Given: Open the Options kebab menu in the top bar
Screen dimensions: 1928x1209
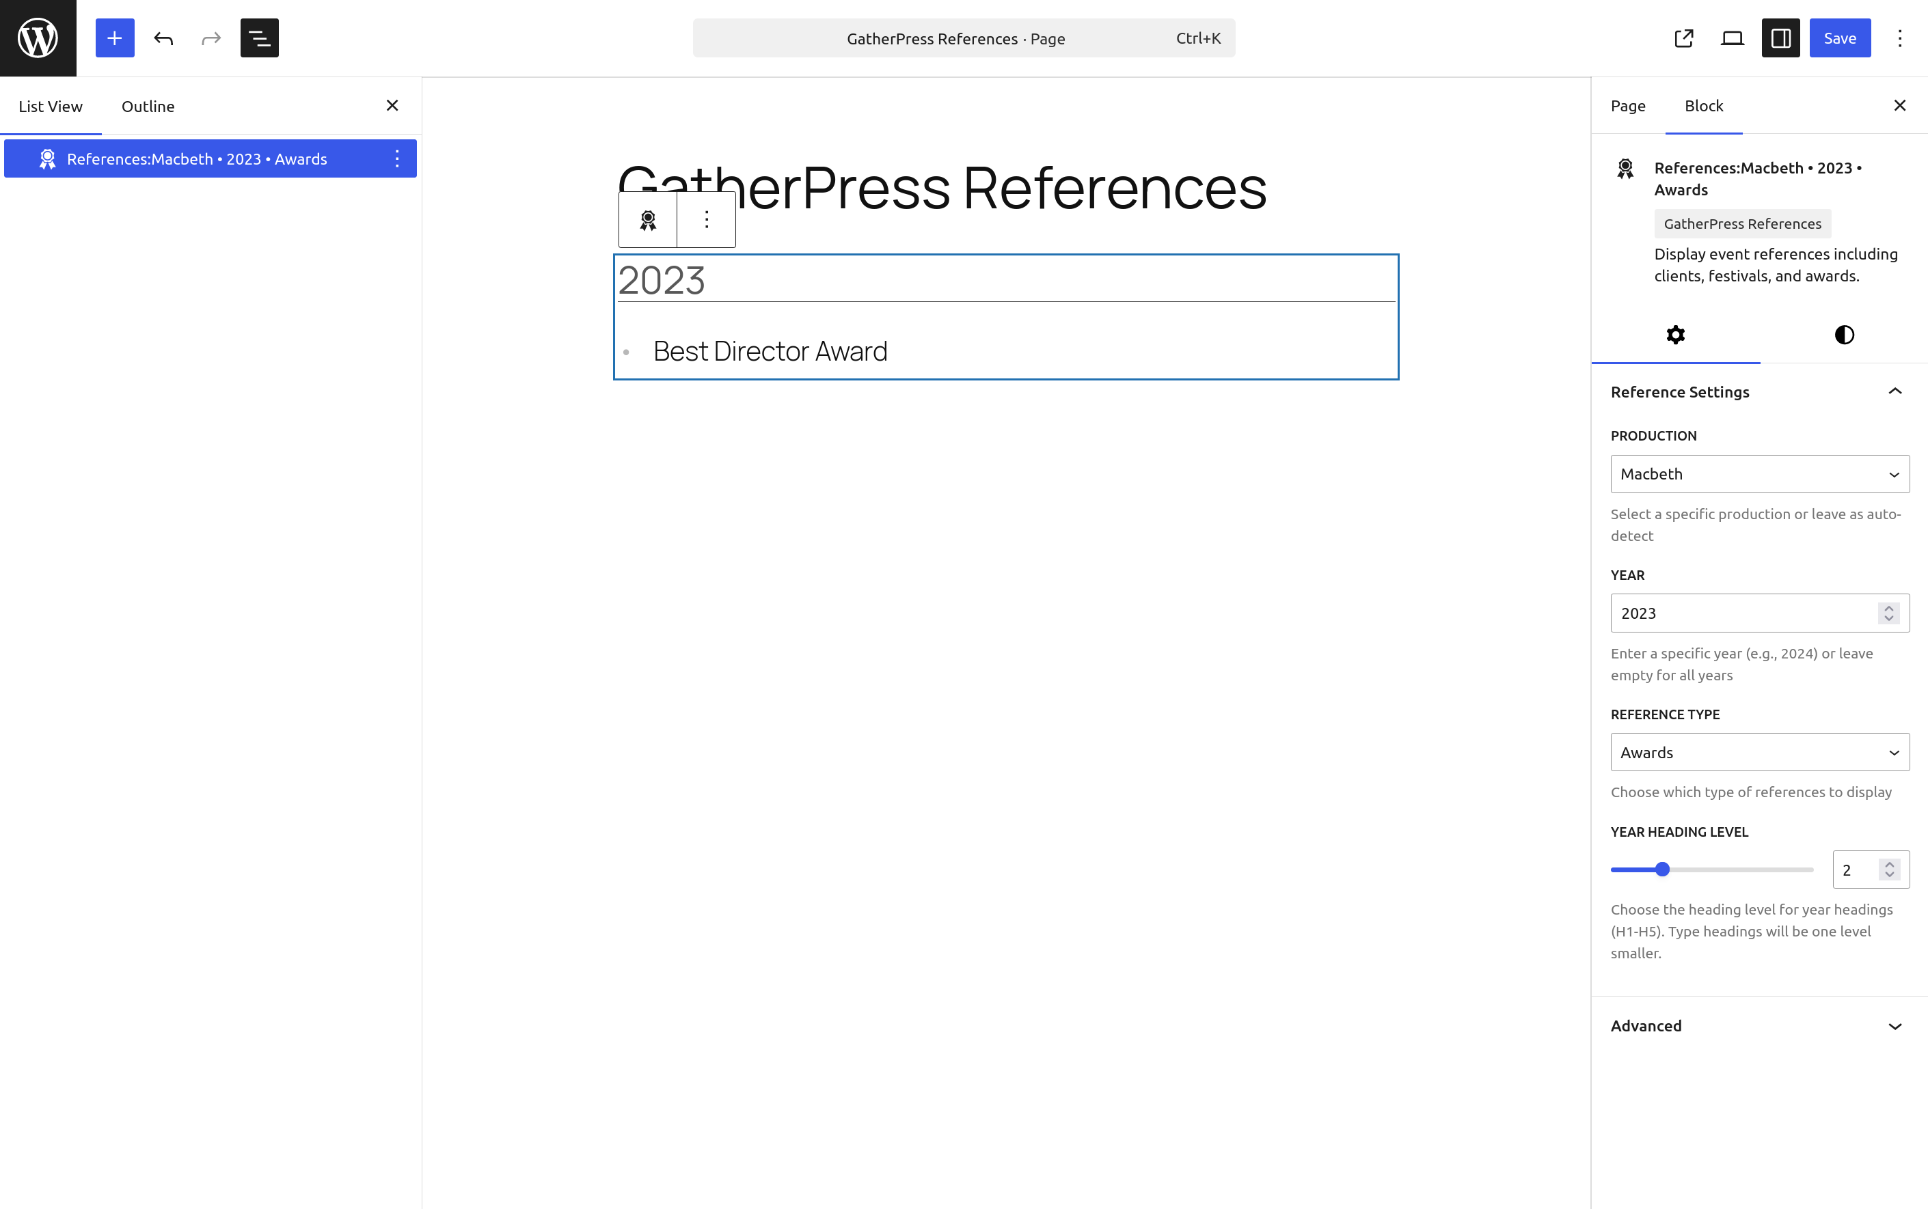Looking at the screenshot, I should 1899,38.
